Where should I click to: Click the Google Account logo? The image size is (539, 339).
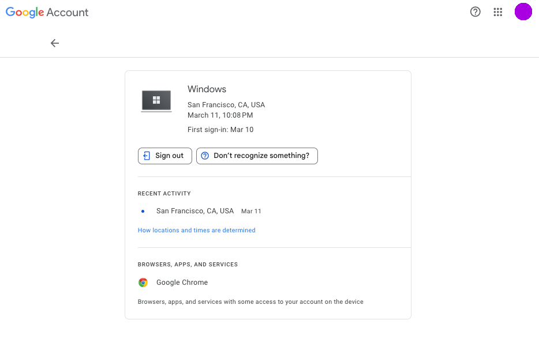click(x=47, y=12)
